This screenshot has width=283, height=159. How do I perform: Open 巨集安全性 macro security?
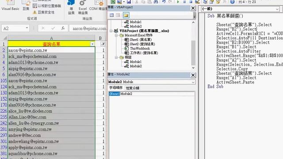tap(43, 12)
